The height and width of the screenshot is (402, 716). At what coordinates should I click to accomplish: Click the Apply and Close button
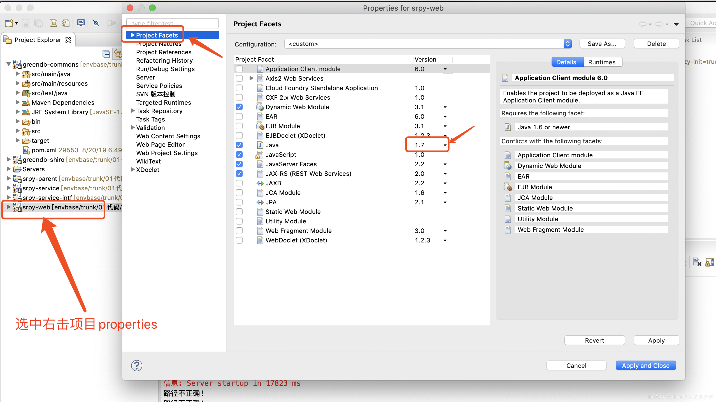pyautogui.click(x=645, y=365)
